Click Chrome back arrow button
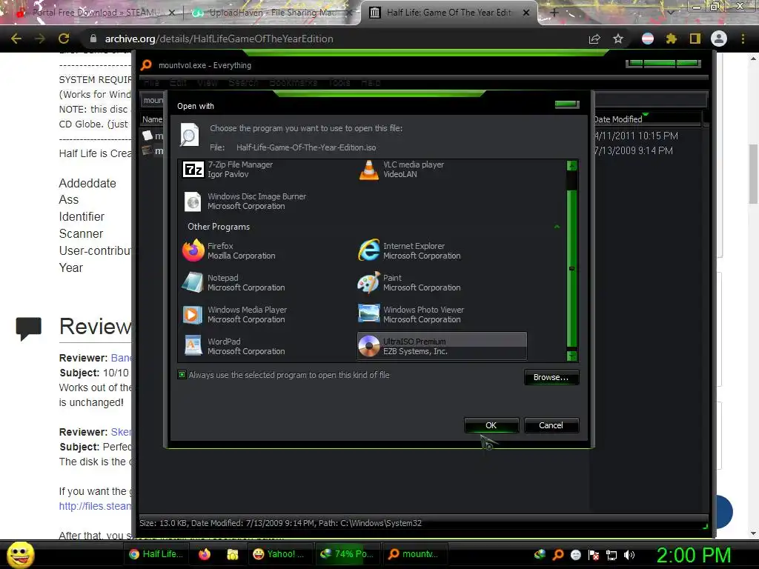This screenshot has width=759, height=569. tap(16, 39)
